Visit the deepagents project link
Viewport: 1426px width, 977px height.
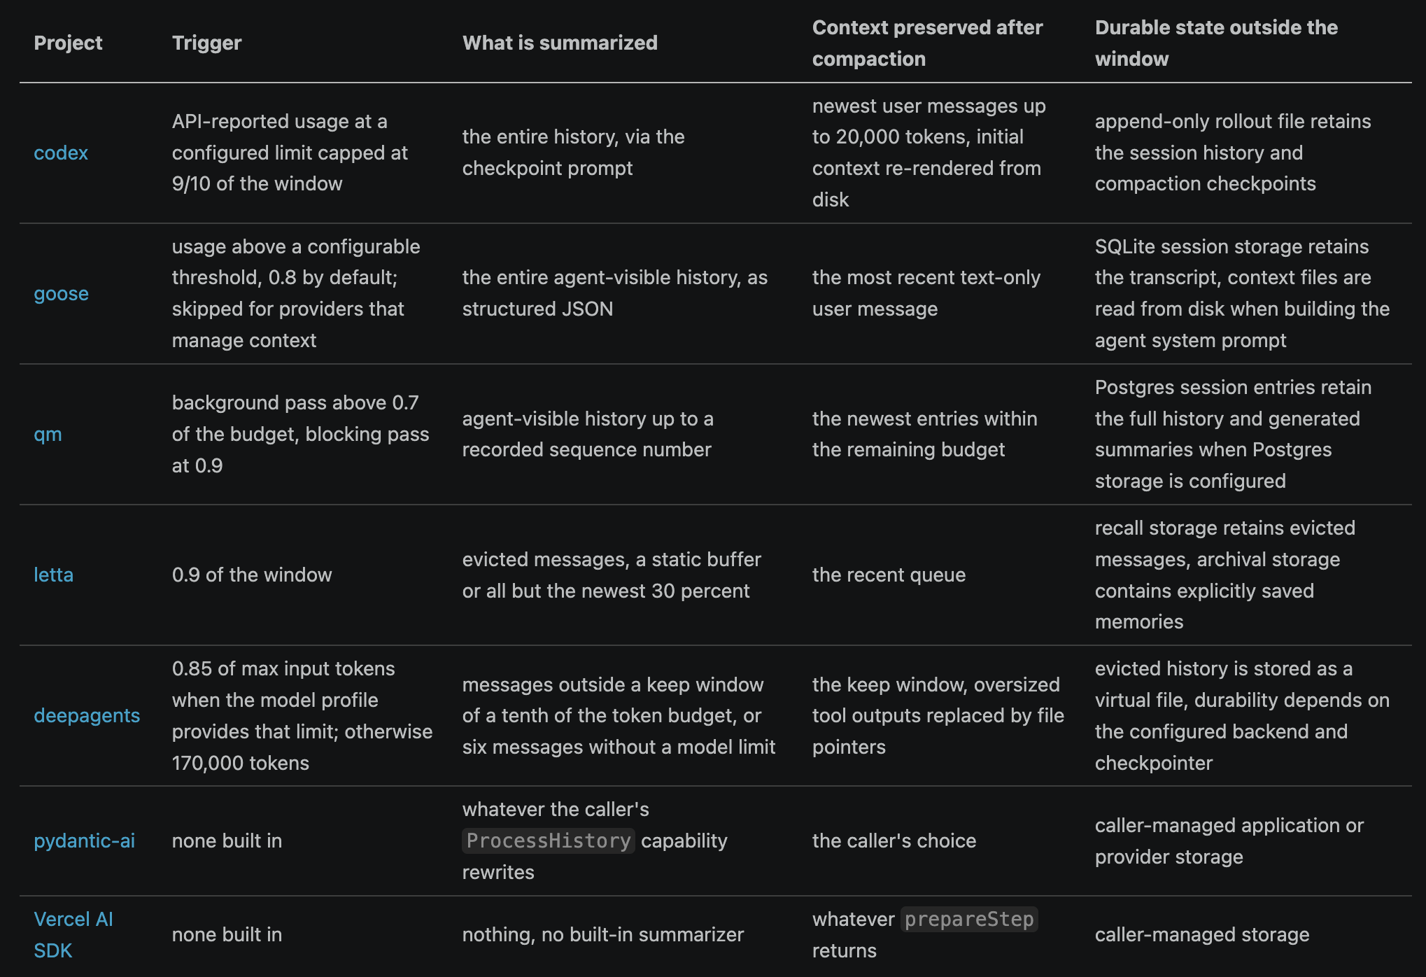tap(87, 715)
